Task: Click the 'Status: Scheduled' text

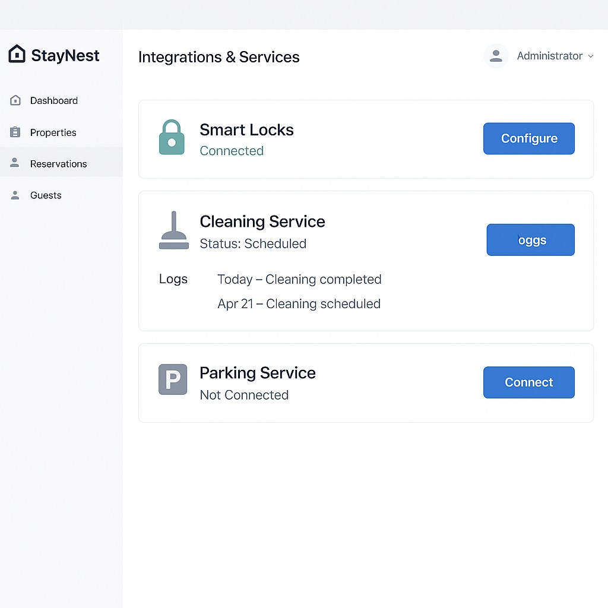Action: point(253,243)
